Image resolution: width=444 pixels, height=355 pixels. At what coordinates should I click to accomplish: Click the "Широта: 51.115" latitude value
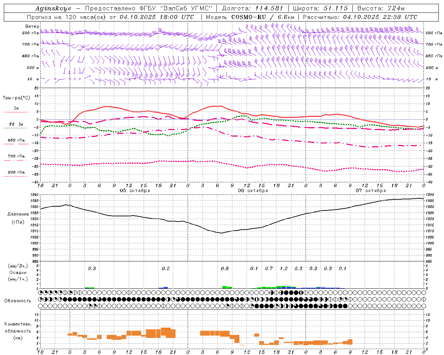[x=320, y=8]
